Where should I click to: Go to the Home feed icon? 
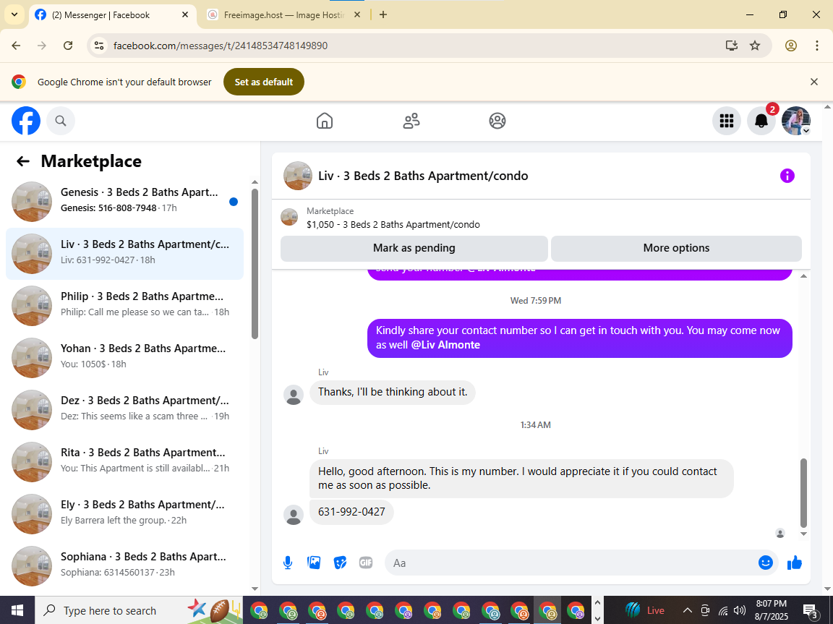325,121
